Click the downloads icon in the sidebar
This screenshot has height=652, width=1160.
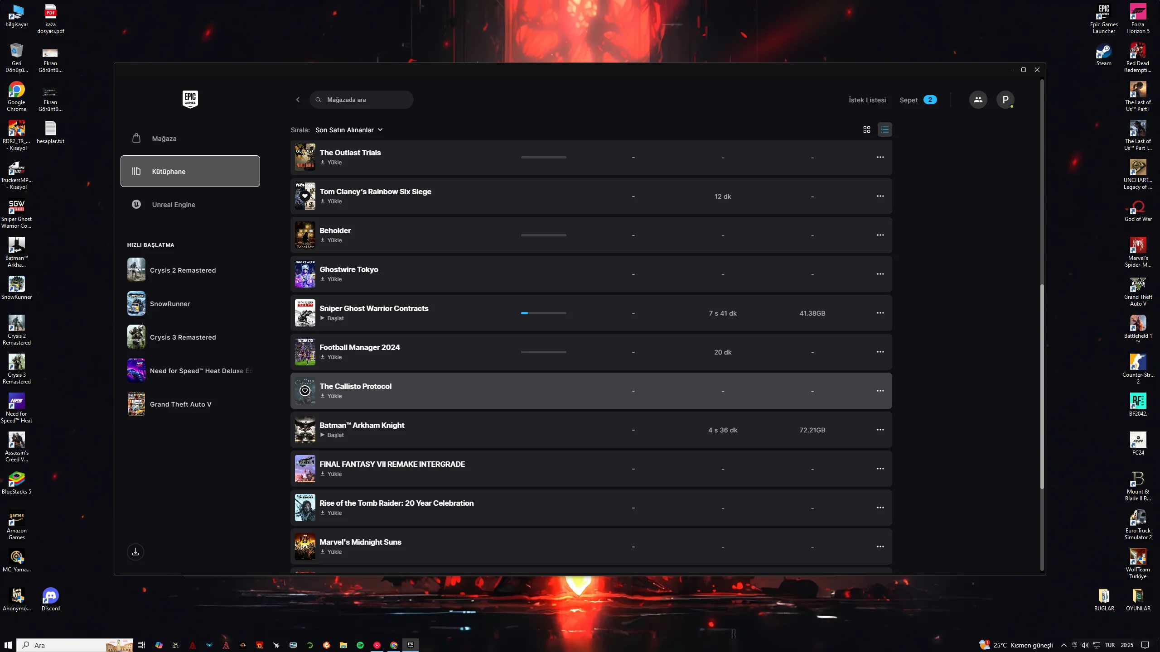(x=135, y=551)
